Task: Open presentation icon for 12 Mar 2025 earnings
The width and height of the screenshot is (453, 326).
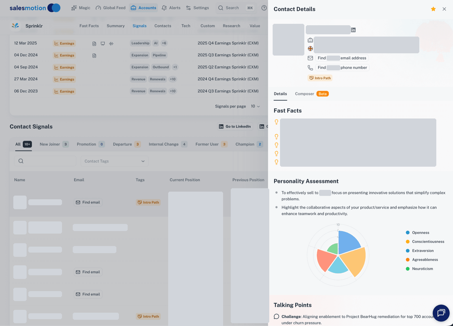Action: [x=103, y=44]
